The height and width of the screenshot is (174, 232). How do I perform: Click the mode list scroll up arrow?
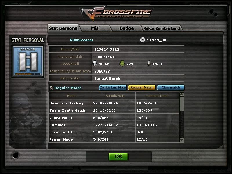coord(182,94)
